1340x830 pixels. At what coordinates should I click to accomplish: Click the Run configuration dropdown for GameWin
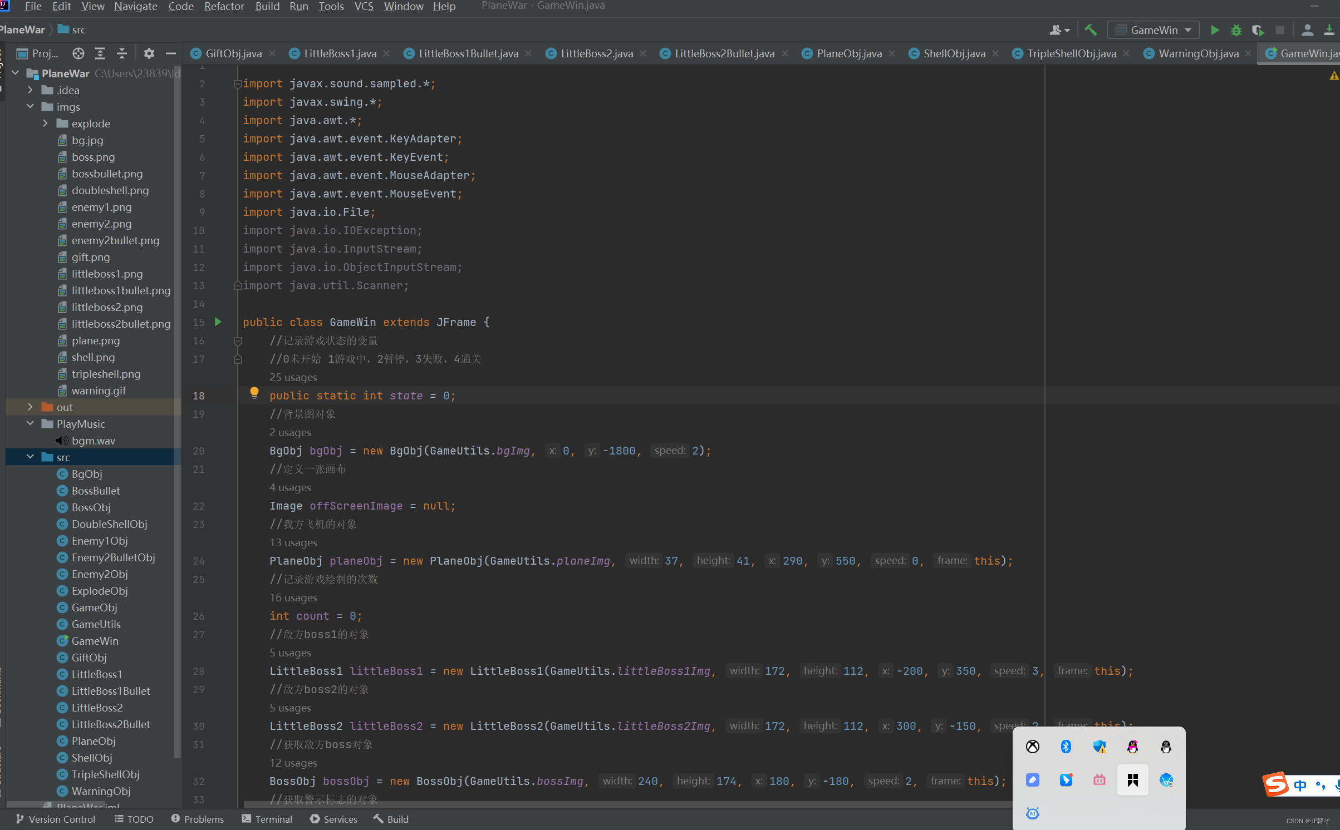click(x=1152, y=31)
